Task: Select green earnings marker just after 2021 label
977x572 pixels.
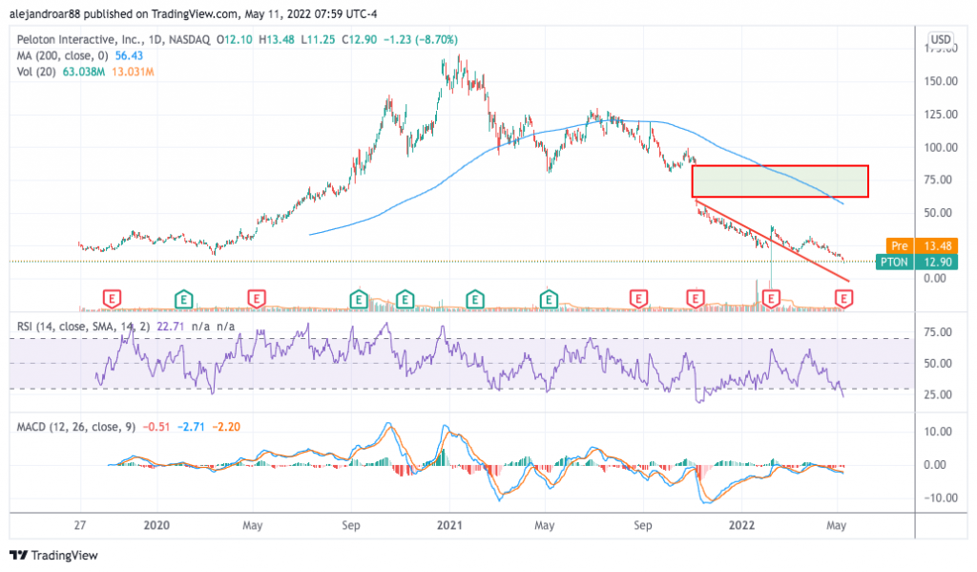Action: pos(475,299)
